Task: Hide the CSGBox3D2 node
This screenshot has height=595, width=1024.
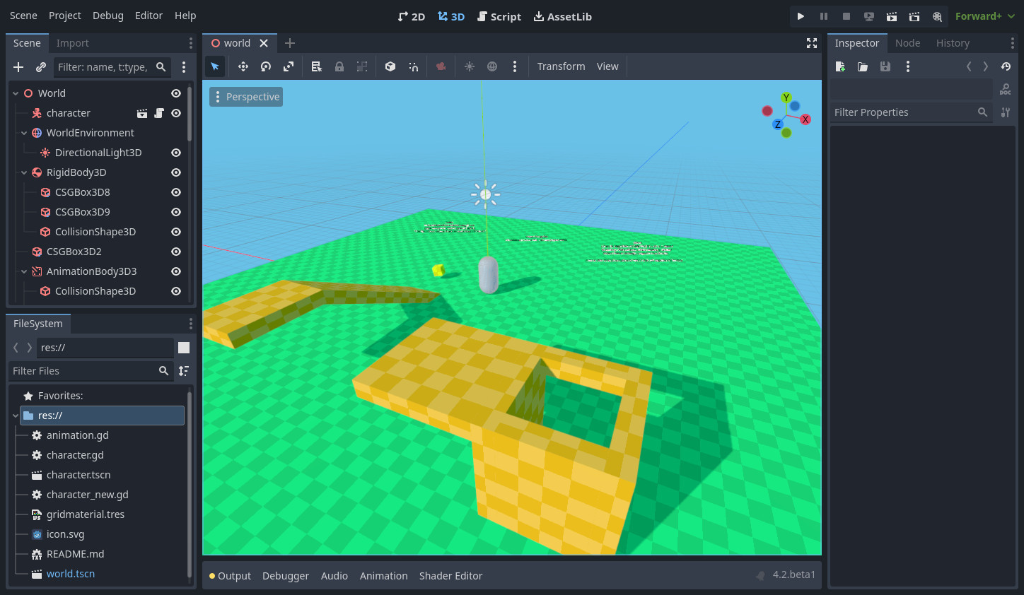Action: point(176,252)
